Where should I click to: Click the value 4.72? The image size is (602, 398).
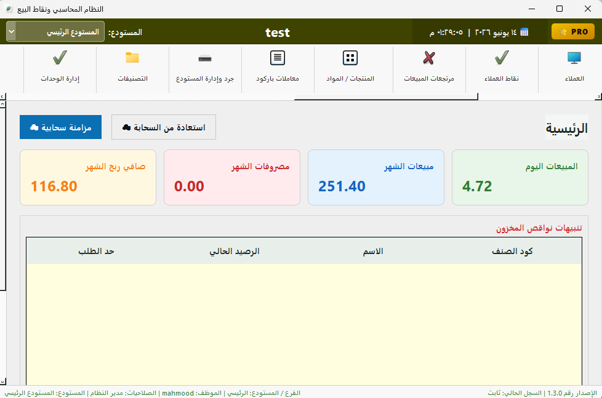coord(477,186)
